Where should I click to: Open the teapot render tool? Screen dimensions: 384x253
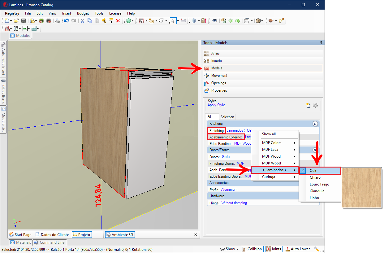point(271,21)
